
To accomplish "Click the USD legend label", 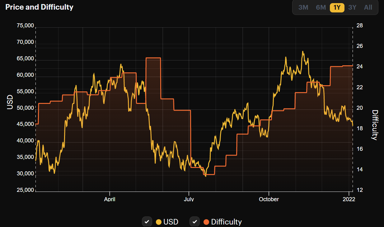I will (171, 222).
